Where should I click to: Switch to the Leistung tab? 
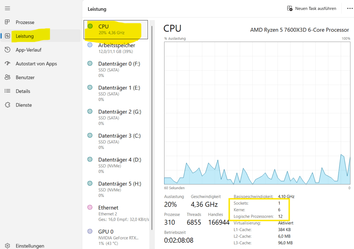(x=25, y=36)
